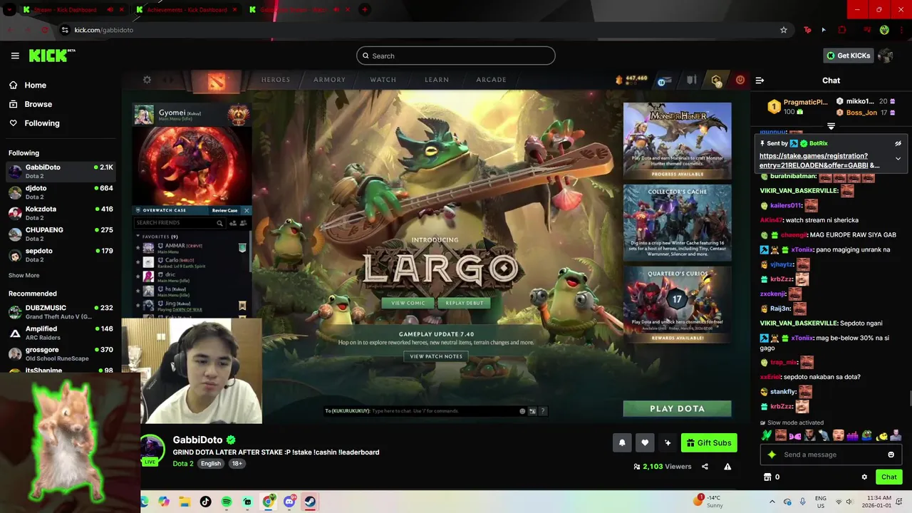Click the Pepe emote in quick emote bar
Screen dimensions: 912x513
pyautogui.click(x=867, y=435)
